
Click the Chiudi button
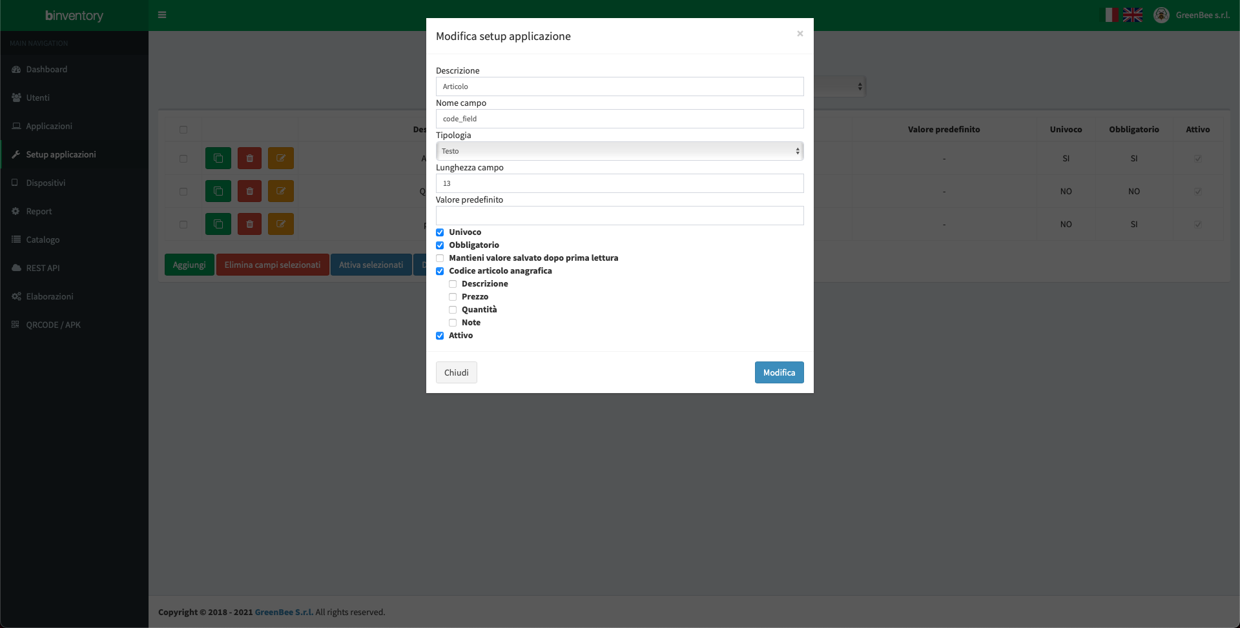[x=457, y=372]
